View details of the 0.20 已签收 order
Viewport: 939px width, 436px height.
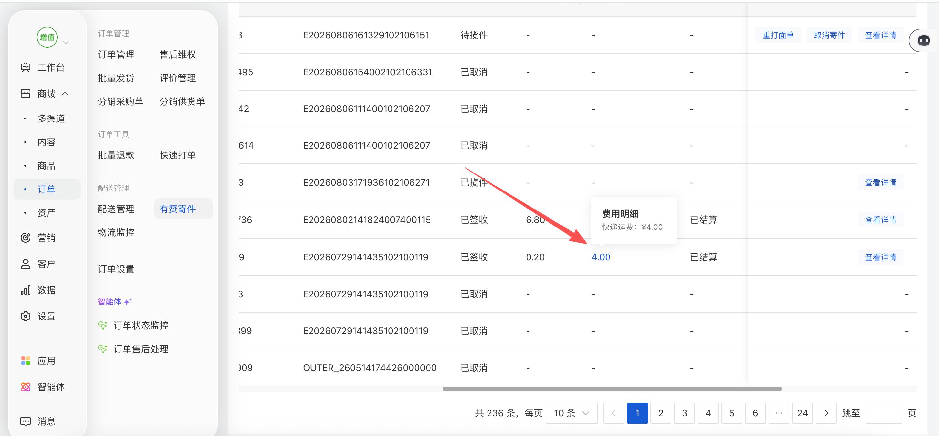pos(880,257)
